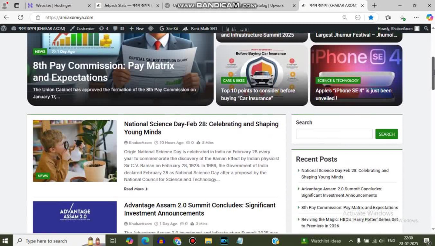
Task: Open the admin bar search magnifier
Action: 426,28
